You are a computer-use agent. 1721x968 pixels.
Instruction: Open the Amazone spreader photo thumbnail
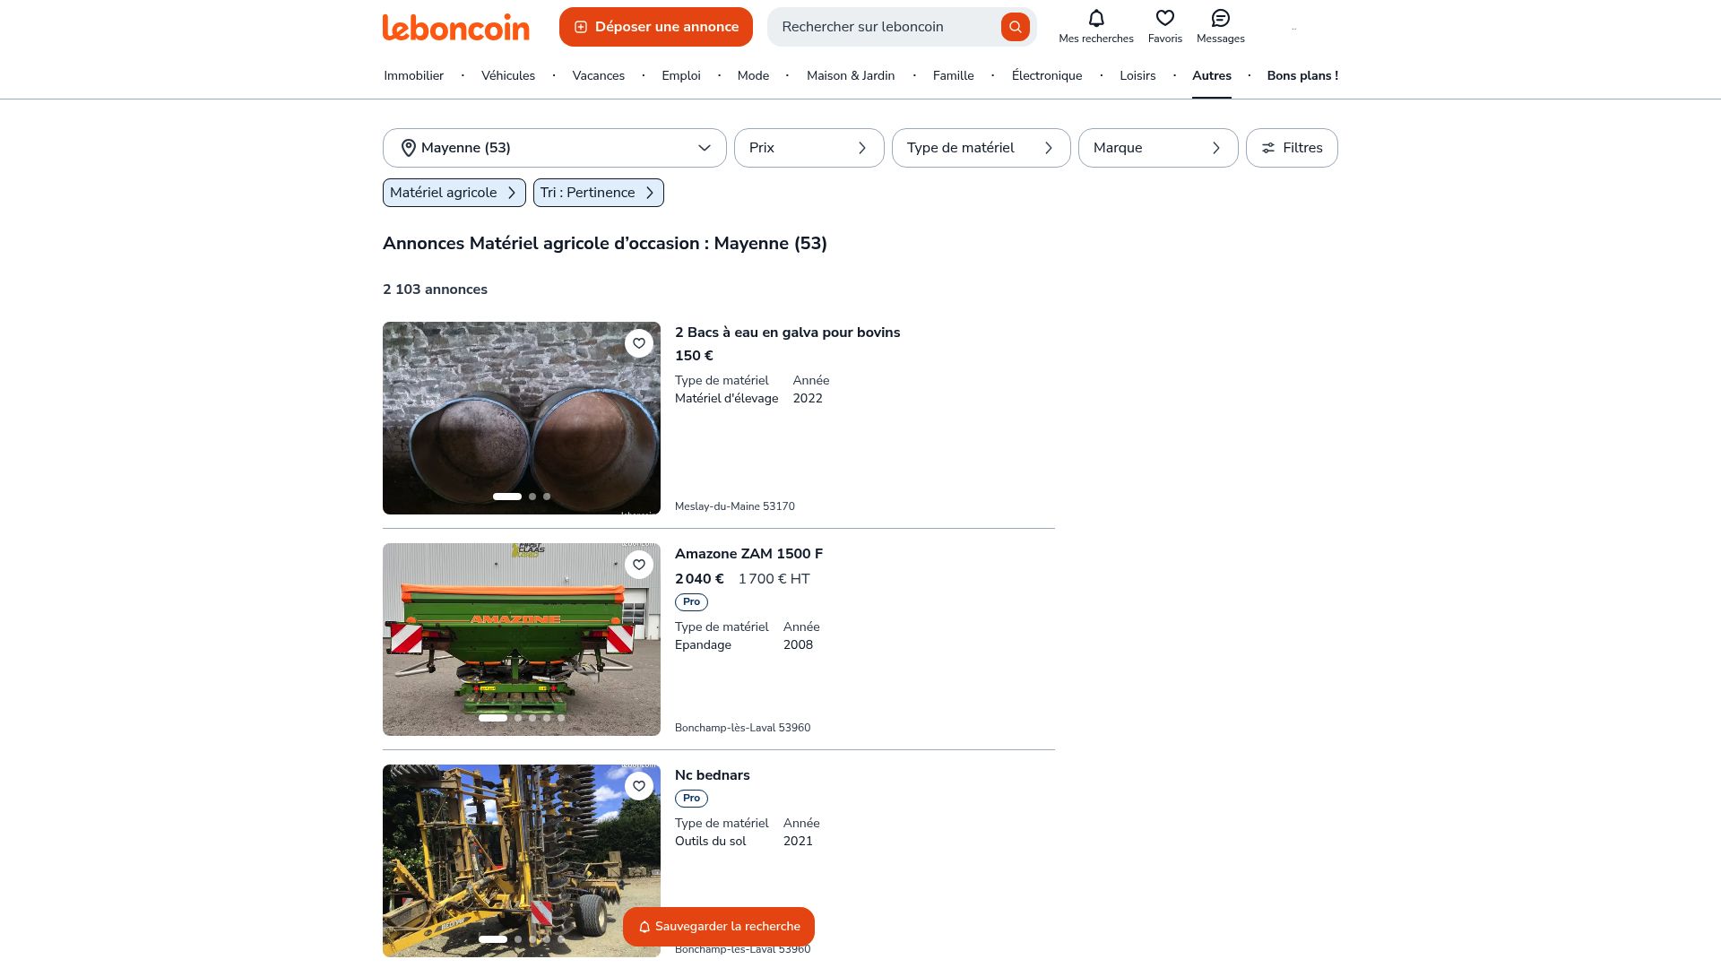521,639
